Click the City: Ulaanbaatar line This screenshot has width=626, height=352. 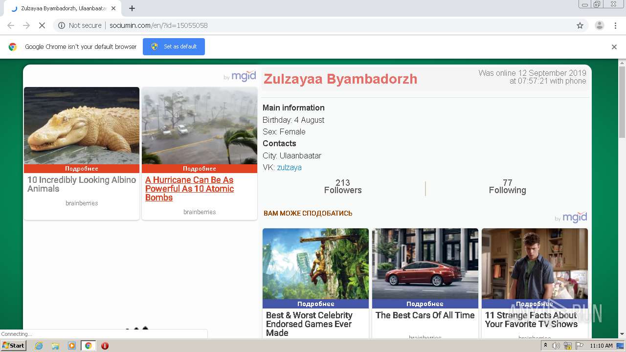[x=292, y=155]
